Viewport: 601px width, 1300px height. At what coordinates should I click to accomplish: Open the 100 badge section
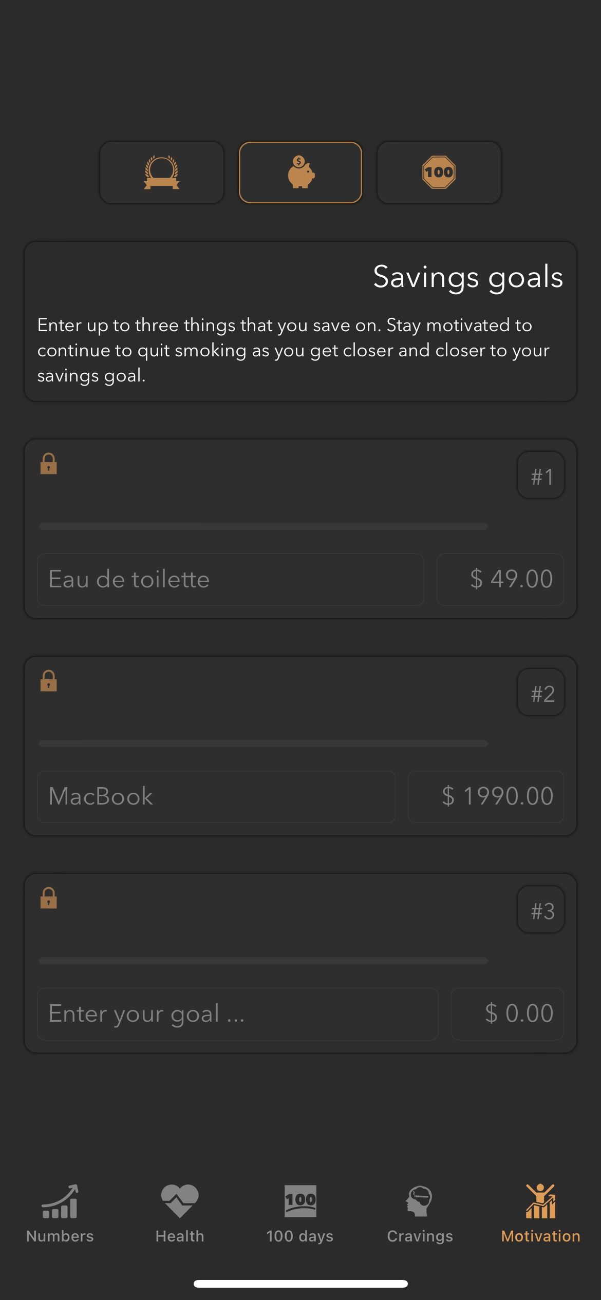(x=439, y=173)
